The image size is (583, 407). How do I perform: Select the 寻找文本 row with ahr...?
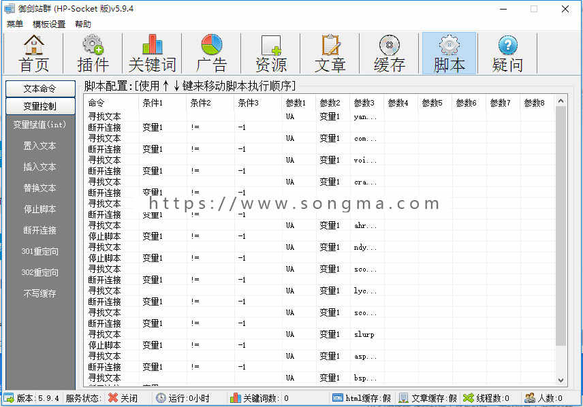(x=319, y=225)
